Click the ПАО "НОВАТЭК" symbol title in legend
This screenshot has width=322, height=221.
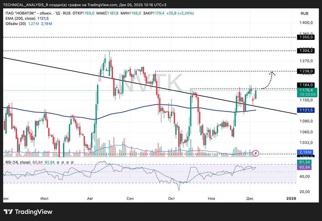[29, 13]
